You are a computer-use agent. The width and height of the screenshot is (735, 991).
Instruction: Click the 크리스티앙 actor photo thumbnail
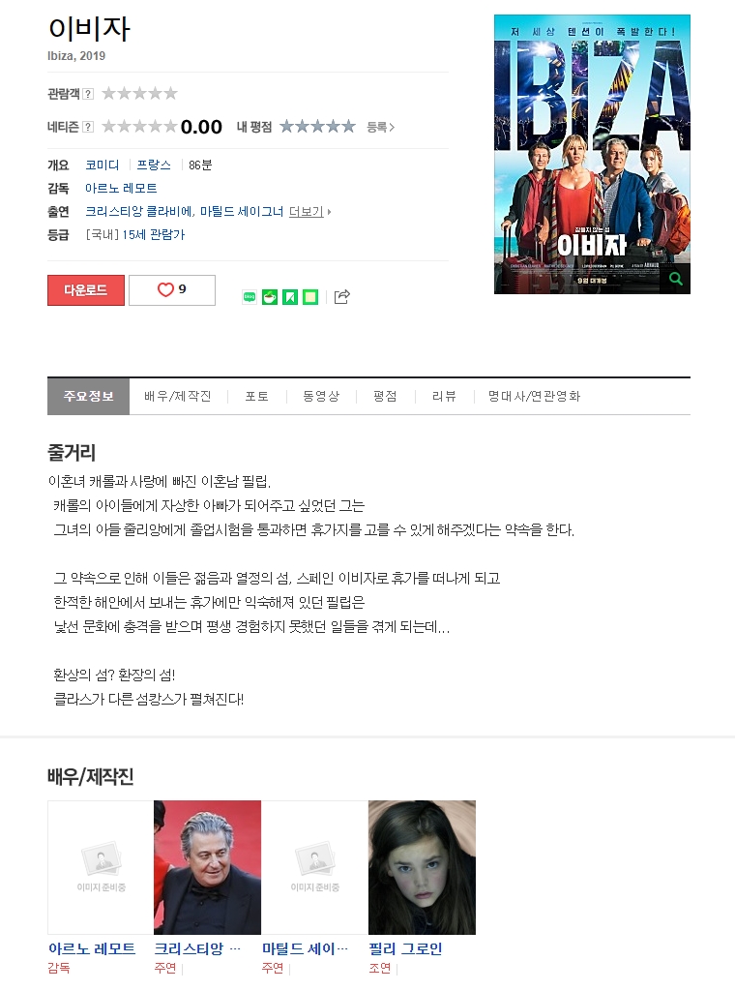(x=207, y=867)
